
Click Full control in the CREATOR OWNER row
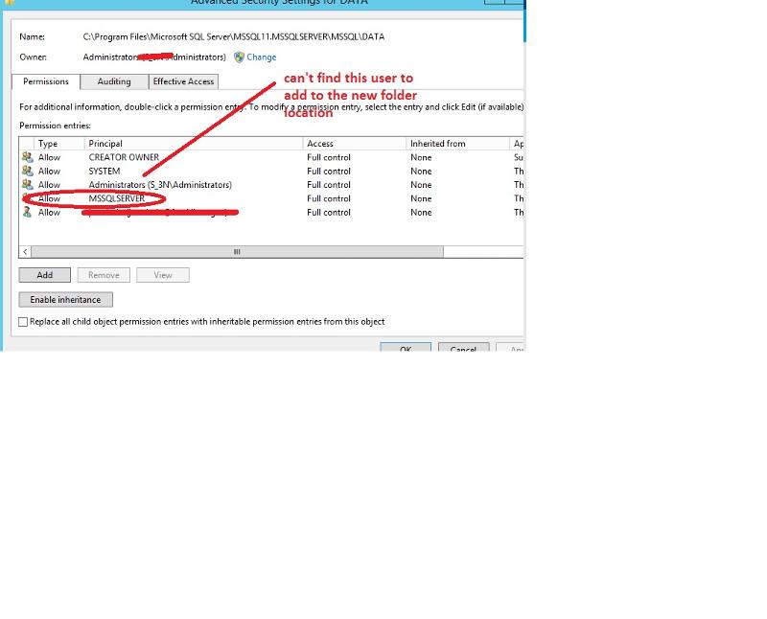329,157
